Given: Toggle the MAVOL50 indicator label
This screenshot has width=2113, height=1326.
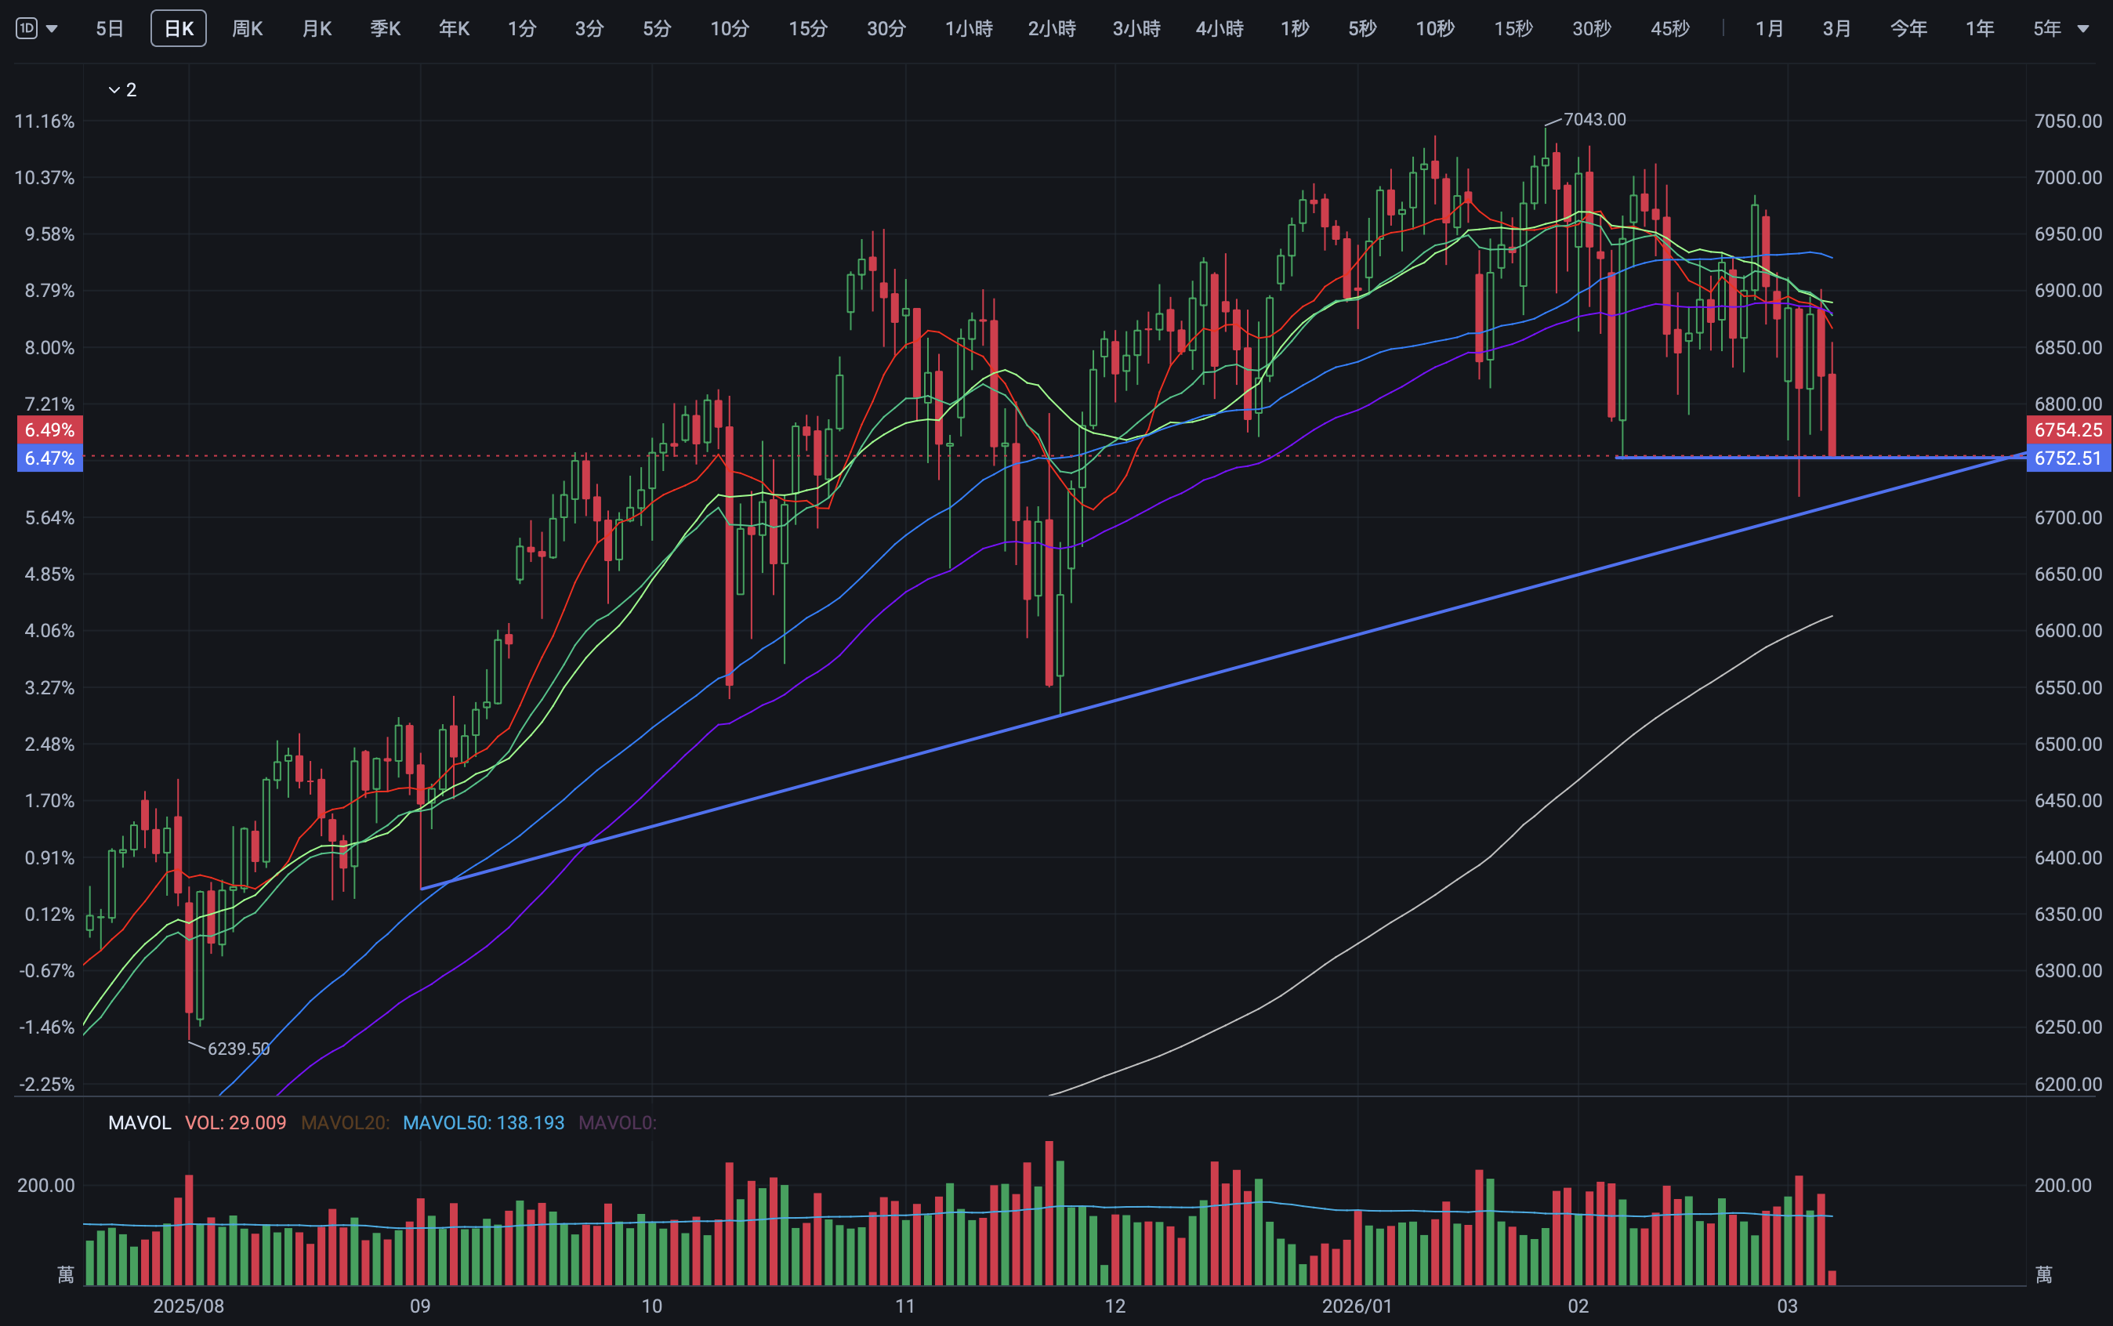Looking at the screenshot, I should point(484,1122).
